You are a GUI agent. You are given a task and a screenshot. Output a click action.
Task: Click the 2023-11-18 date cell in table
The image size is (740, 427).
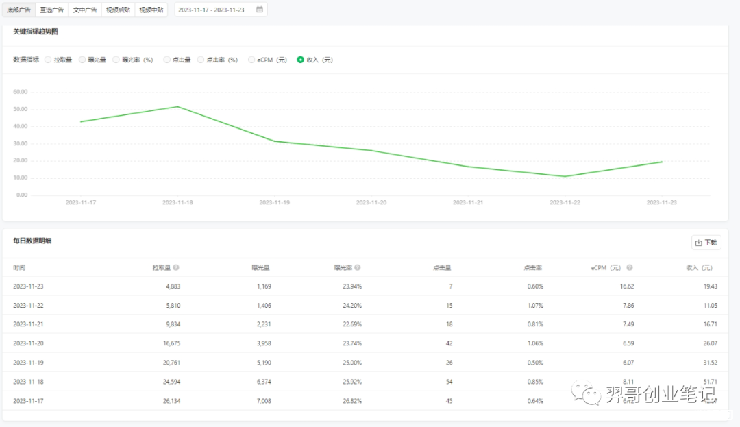pyautogui.click(x=28, y=382)
